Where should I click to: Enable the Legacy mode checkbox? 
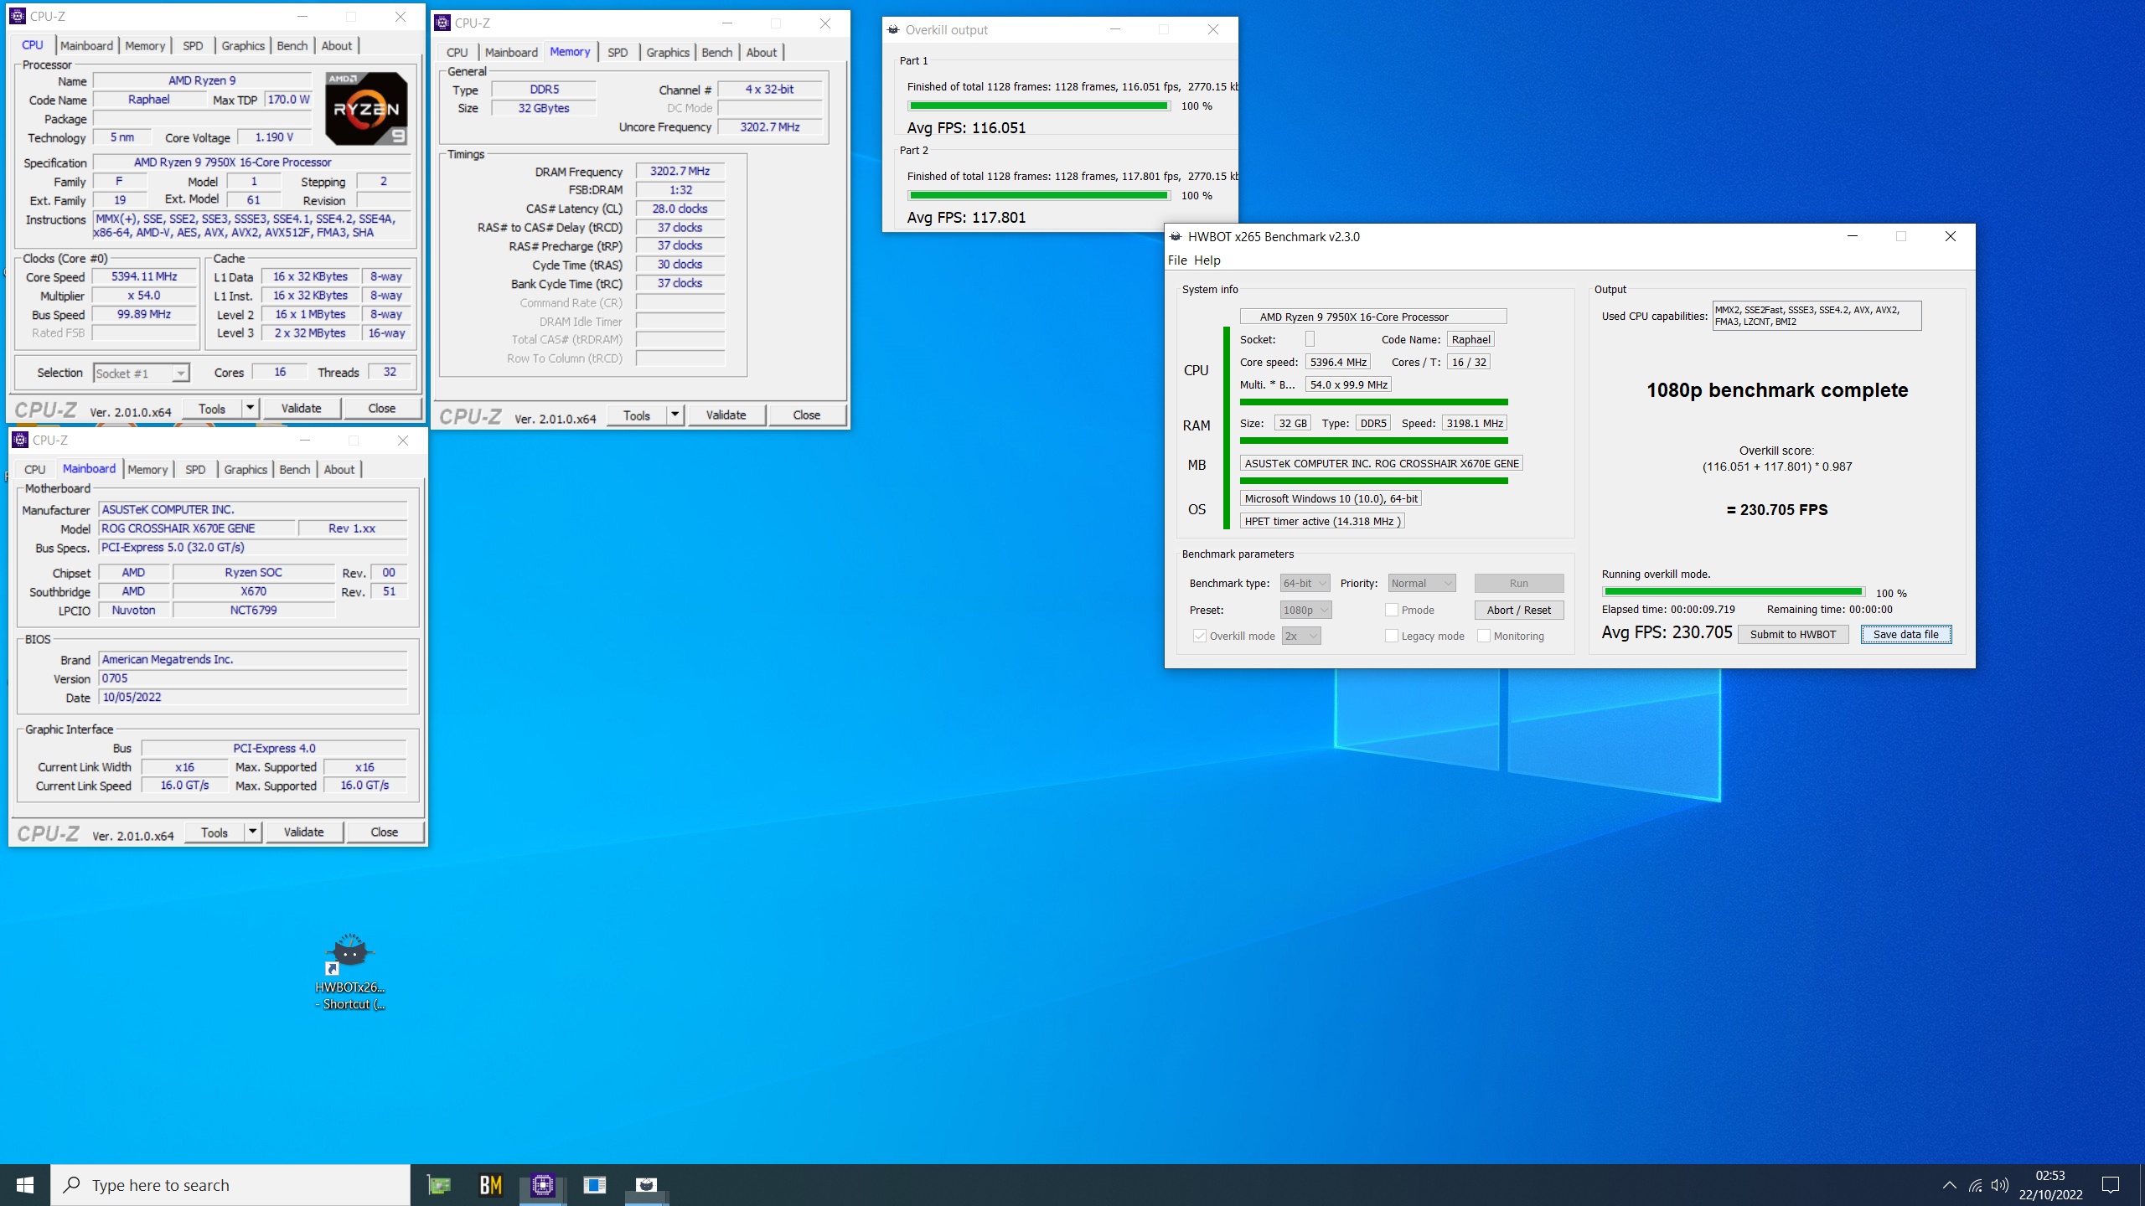[x=1392, y=636]
